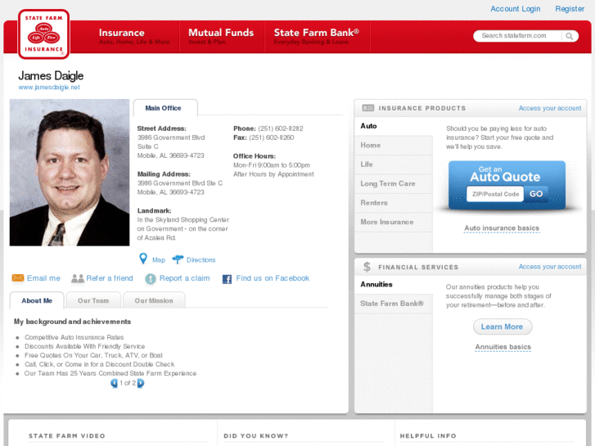
Task: Click the Facebook logo icon
Action: click(x=227, y=279)
